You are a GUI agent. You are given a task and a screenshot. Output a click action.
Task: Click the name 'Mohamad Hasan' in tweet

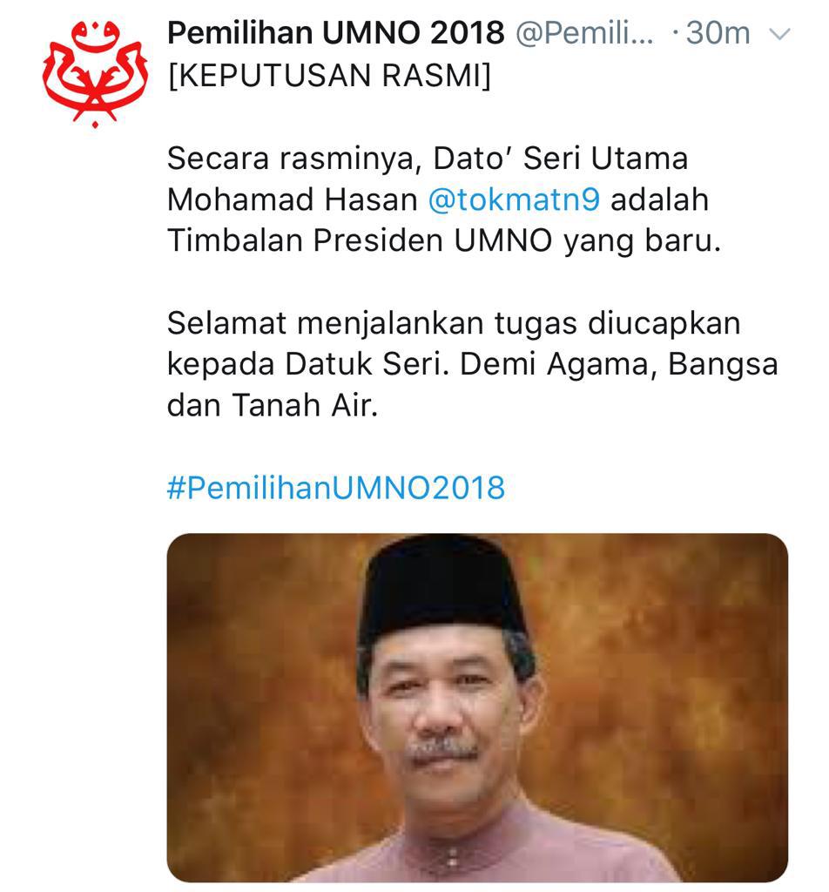tap(293, 199)
